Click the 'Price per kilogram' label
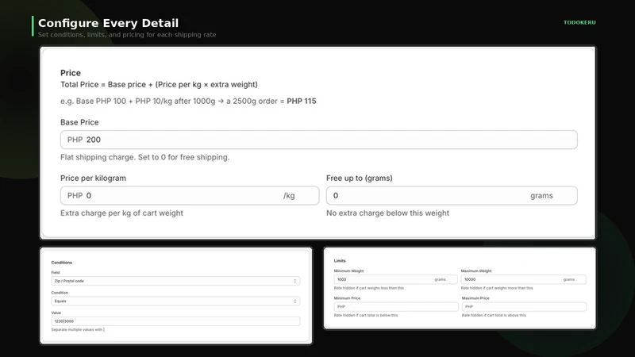635x357 pixels. 93,178
